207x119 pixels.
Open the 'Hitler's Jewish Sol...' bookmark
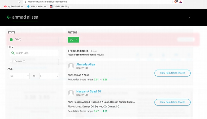tap(37, 6)
